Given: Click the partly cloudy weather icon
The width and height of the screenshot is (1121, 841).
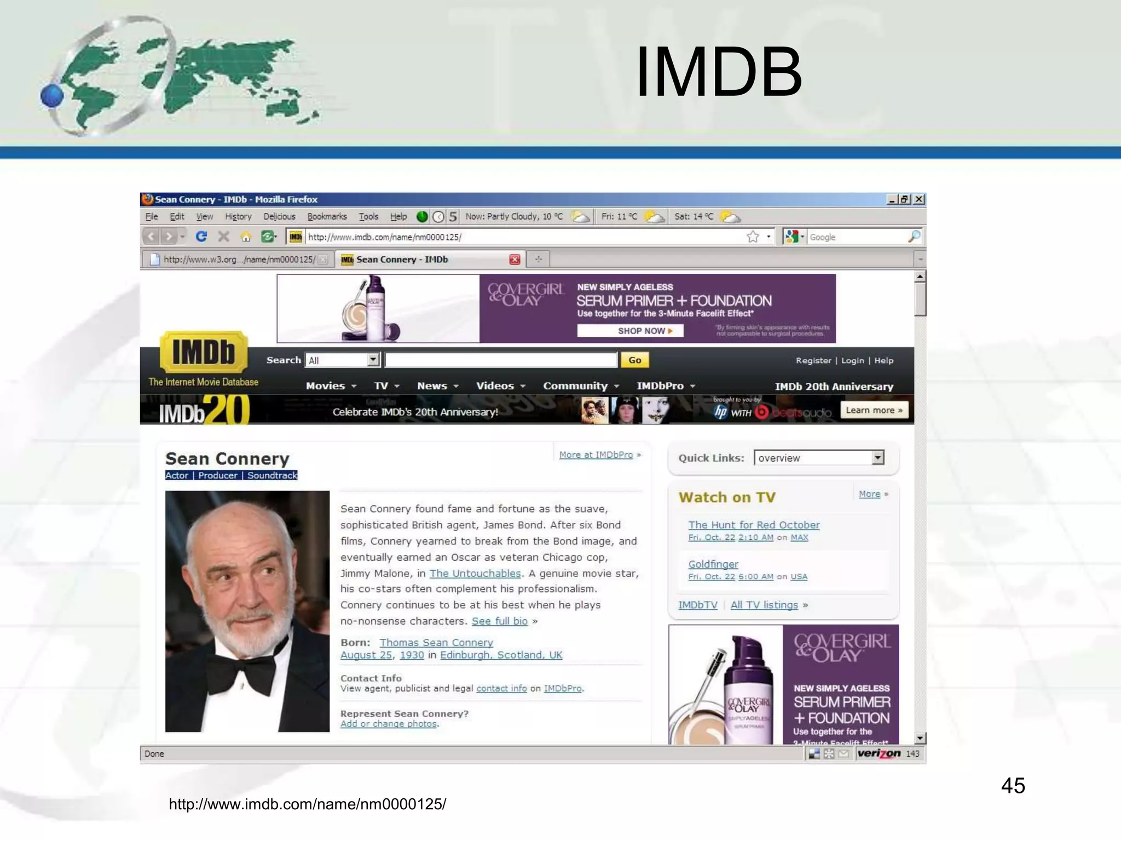Looking at the screenshot, I should (580, 216).
